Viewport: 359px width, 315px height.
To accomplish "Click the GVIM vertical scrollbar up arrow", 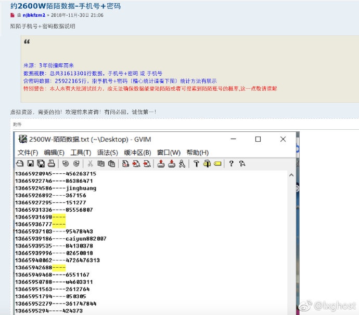I will coord(291,175).
